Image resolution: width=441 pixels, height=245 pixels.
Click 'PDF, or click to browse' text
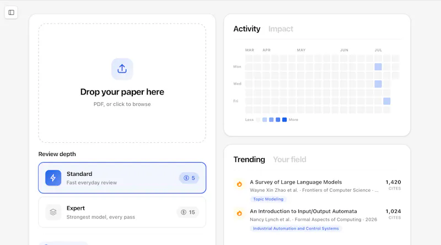click(122, 104)
